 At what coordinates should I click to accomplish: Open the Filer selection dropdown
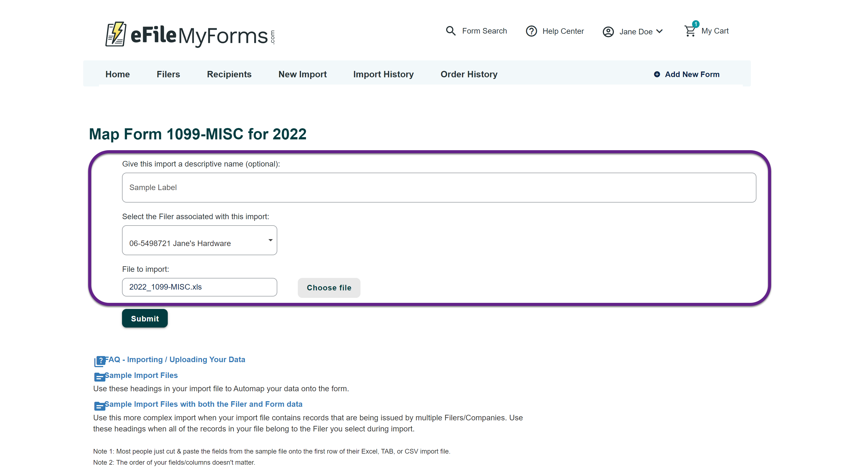coord(199,240)
